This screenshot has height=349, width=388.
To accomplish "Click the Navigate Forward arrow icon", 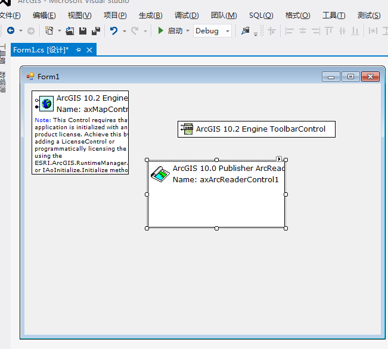I will [30, 31].
